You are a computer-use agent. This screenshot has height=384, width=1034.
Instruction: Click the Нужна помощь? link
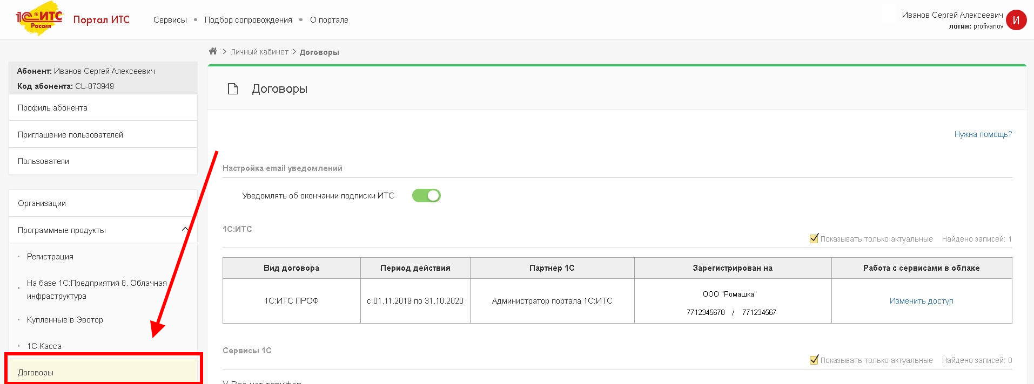983,134
